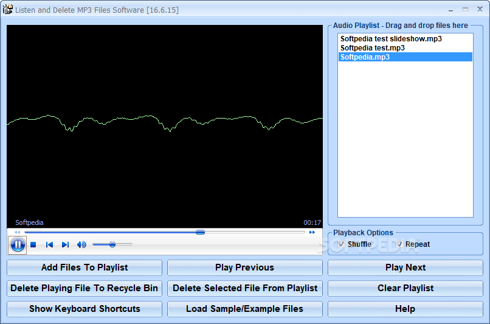Click the Play Previous button

coord(244,267)
